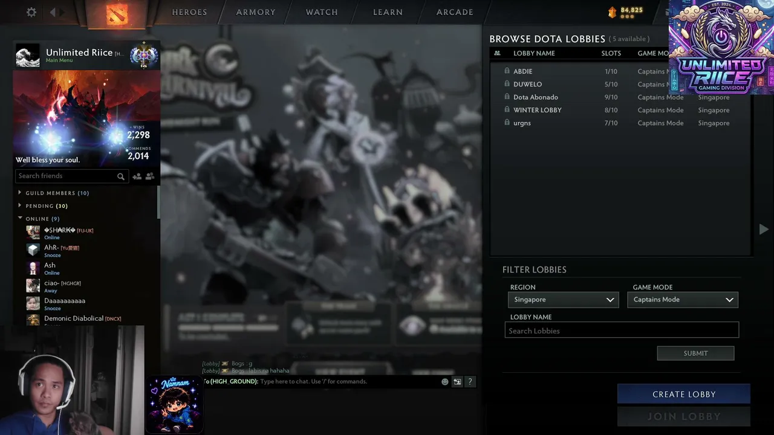The height and width of the screenshot is (435, 774).
Task: Click the lock icon on the WINTER LOBBY row
Action: (x=507, y=109)
